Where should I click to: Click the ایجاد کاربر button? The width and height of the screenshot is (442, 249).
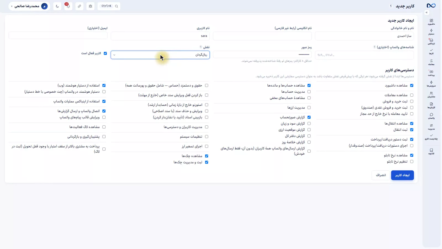tap(402, 175)
